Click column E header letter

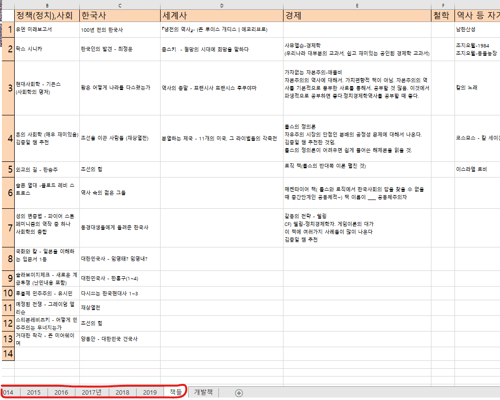point(357,5)
